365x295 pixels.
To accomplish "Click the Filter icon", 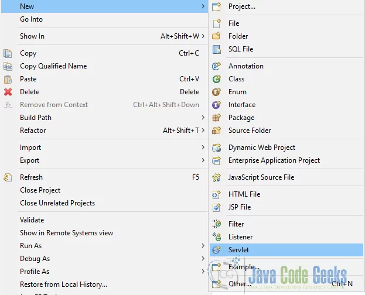I will pyautogui.click(x=217, y=224).
